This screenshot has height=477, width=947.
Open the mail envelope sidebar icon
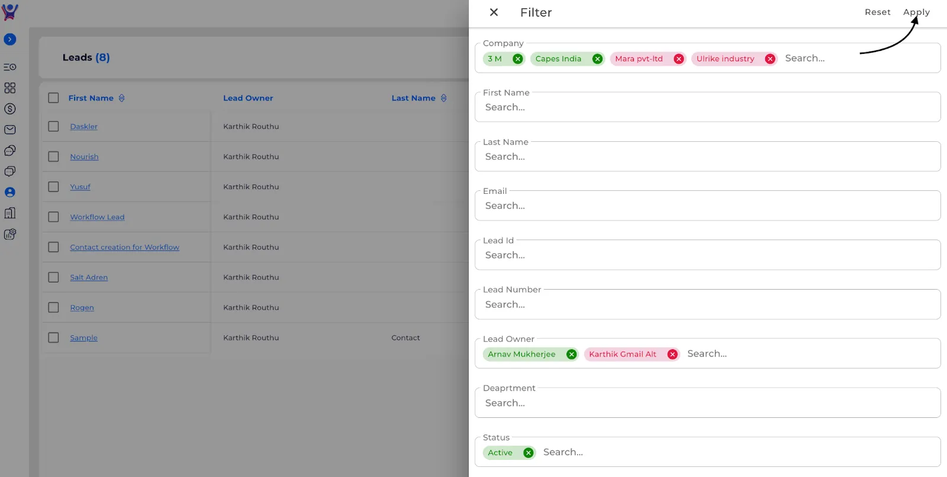tap(10, 129)
